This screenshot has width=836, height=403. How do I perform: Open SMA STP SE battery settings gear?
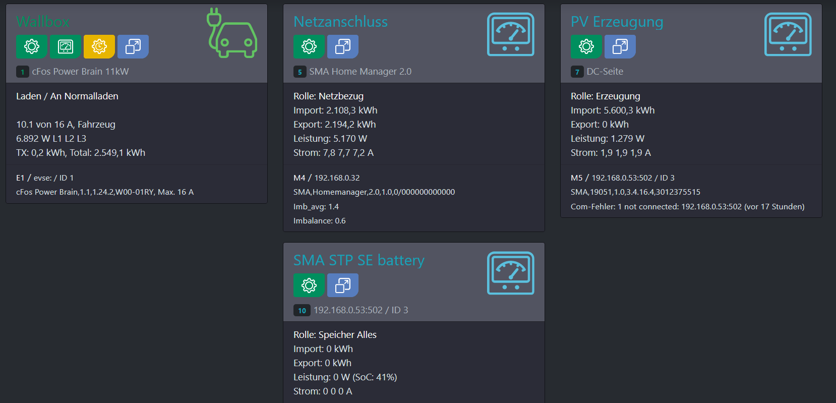pos(309,285)
